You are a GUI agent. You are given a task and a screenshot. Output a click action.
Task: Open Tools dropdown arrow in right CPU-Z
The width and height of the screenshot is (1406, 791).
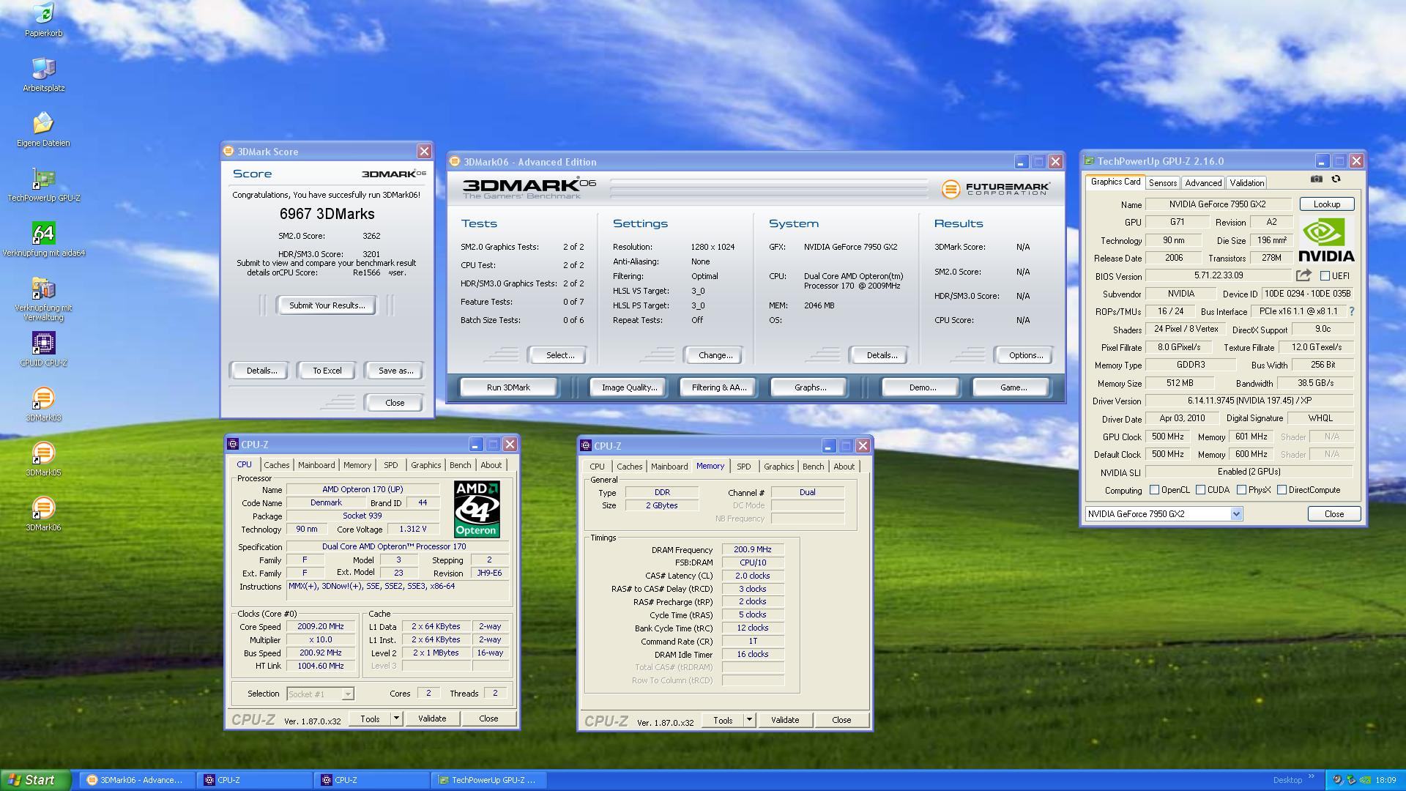(749, 720)
